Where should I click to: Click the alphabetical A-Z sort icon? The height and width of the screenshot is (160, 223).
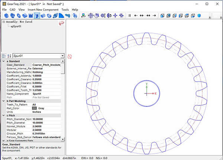pyautogui.click(x=9, y=56)
